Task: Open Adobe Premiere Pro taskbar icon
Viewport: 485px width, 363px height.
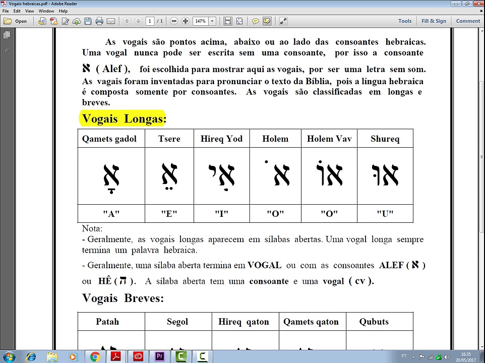Action: pos(160,357)
